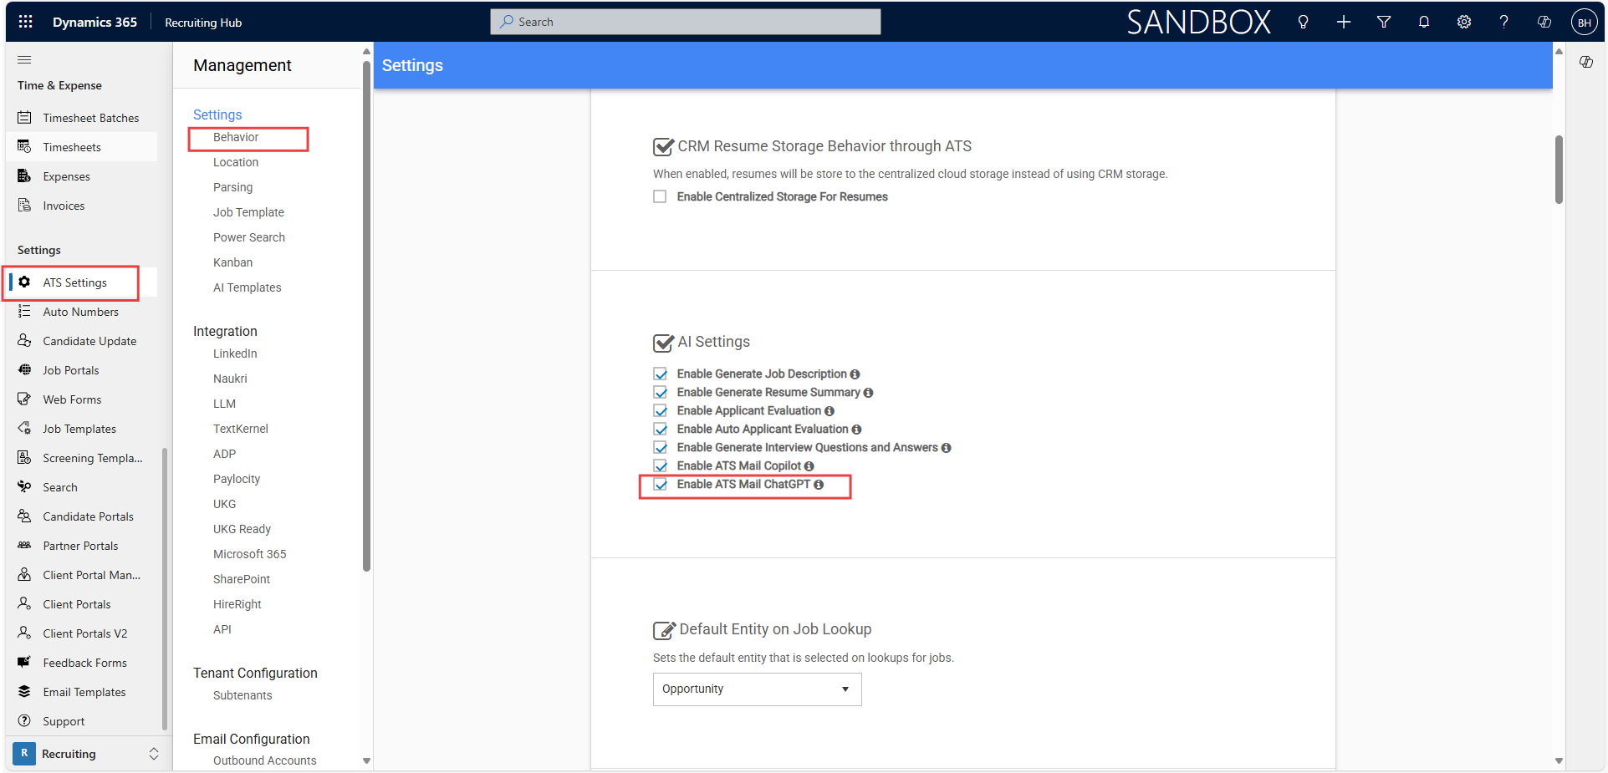Click info icon beside Enable ATS Mail ChatGPT
This screenshot has height=773, width=1608.
click(x=819, y=485)
